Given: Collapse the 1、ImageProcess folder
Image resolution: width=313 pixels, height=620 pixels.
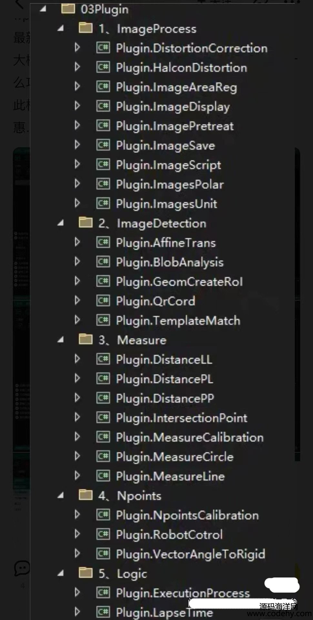Looking at the screenshot, I should [60, 28].
